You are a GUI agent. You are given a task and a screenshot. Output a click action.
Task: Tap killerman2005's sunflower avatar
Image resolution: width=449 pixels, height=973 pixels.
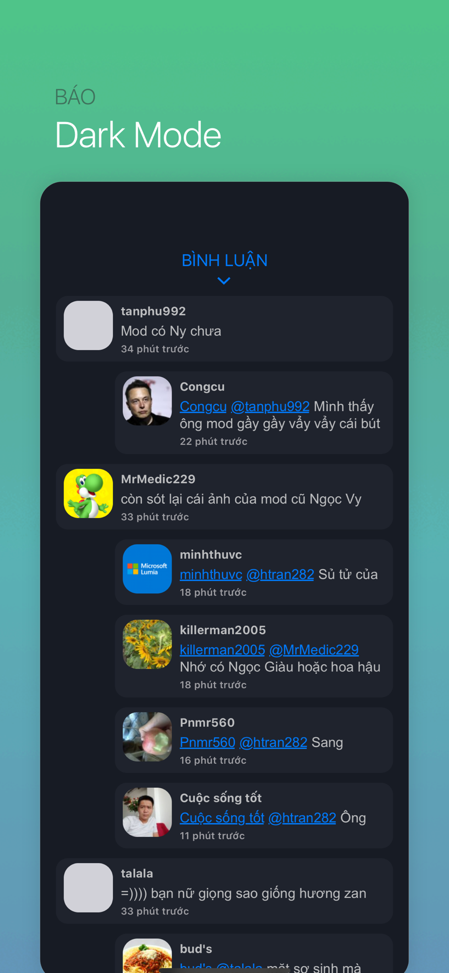click(x=147, y=644)
